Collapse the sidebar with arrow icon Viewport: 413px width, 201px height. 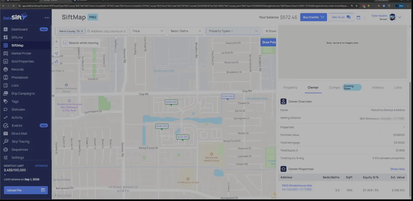click(x=47, y=18)
